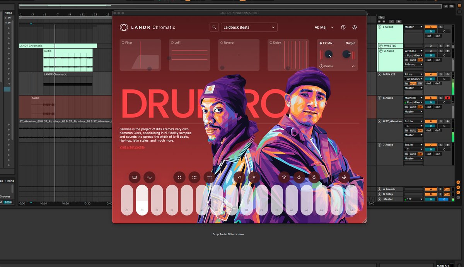This screenshot has width=464, height=267.
Task: Open the Laidback Beats preset dropdown
Action: [249, 27]
